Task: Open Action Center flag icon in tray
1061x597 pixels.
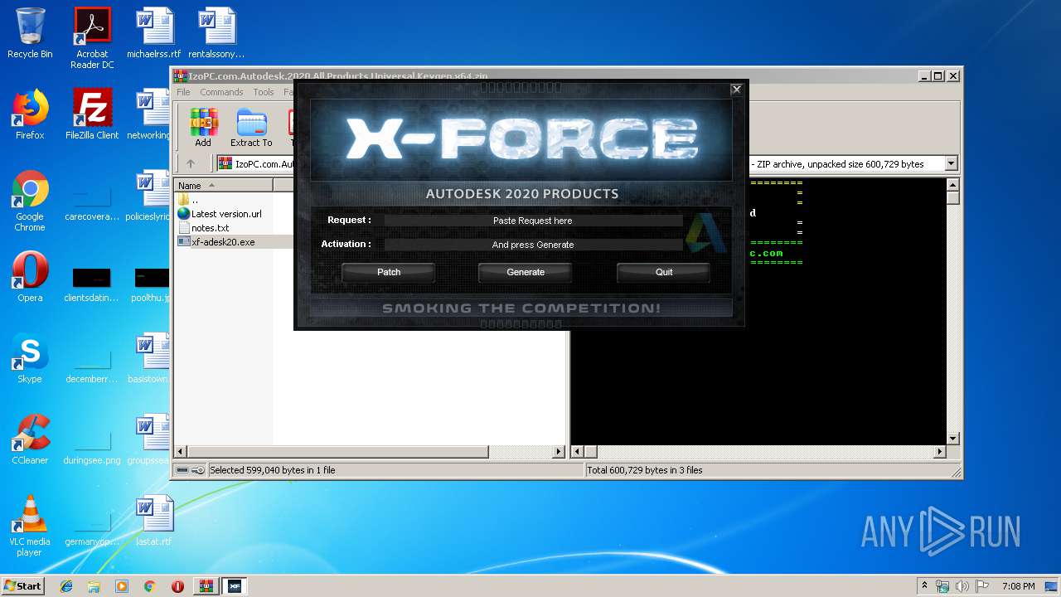Action: point(982,586)
